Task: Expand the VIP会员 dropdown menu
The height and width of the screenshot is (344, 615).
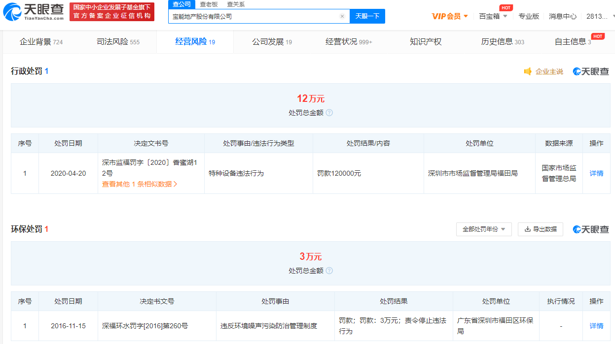Action: pos(450,16)
